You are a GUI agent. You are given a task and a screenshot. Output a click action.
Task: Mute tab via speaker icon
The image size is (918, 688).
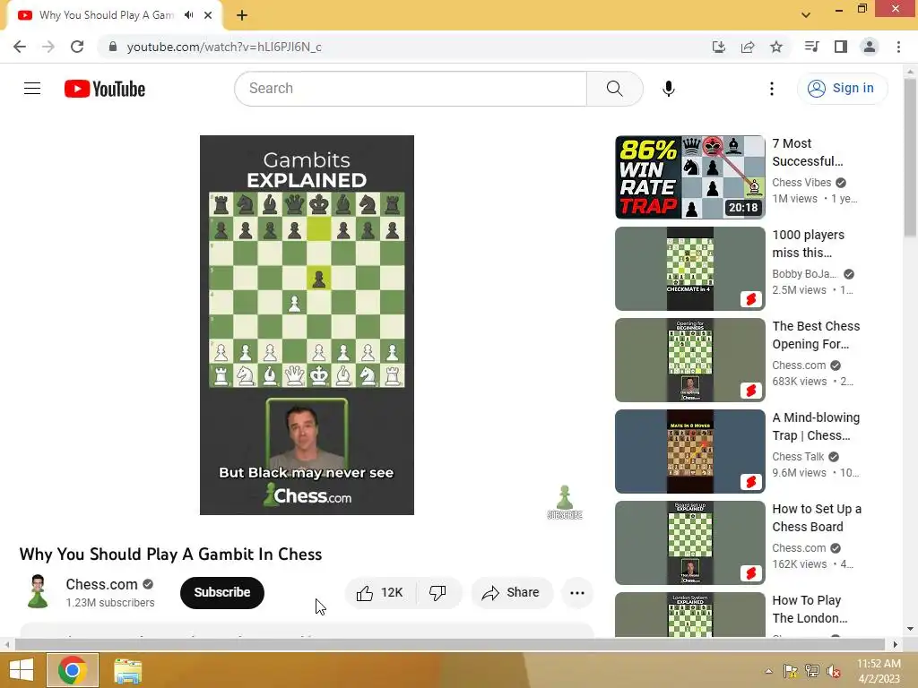(188, 15)
